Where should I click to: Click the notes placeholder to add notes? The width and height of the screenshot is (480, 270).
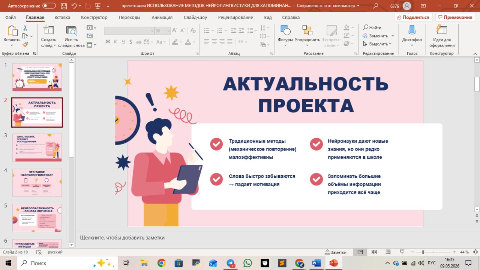[122, 238]
